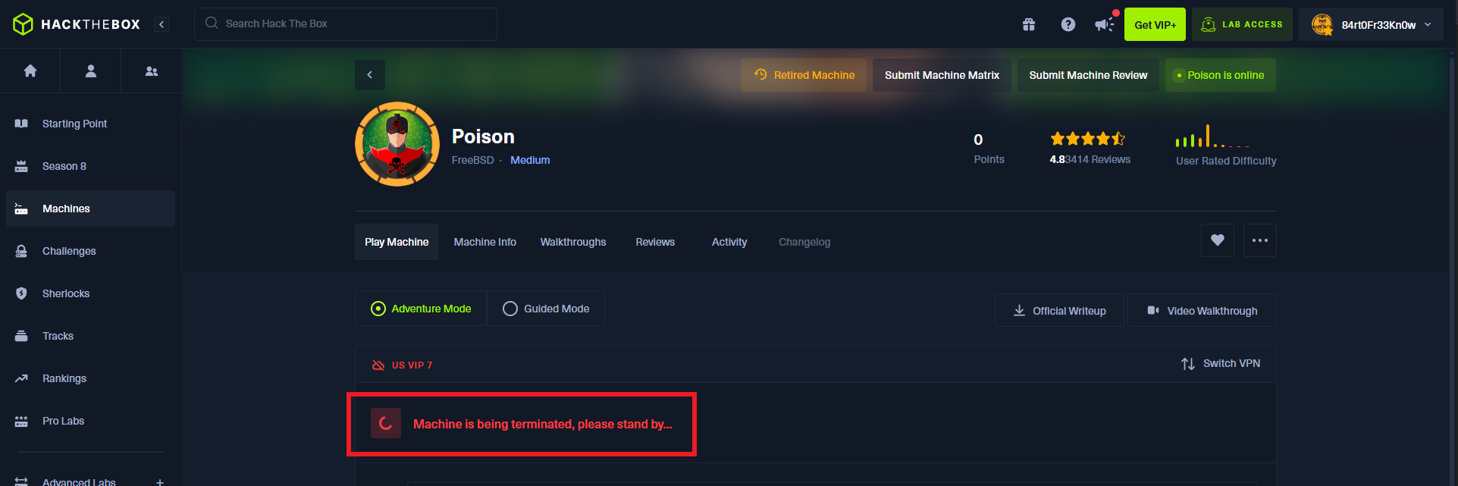Click the 3414 Reviews text

coord(1098,159)
